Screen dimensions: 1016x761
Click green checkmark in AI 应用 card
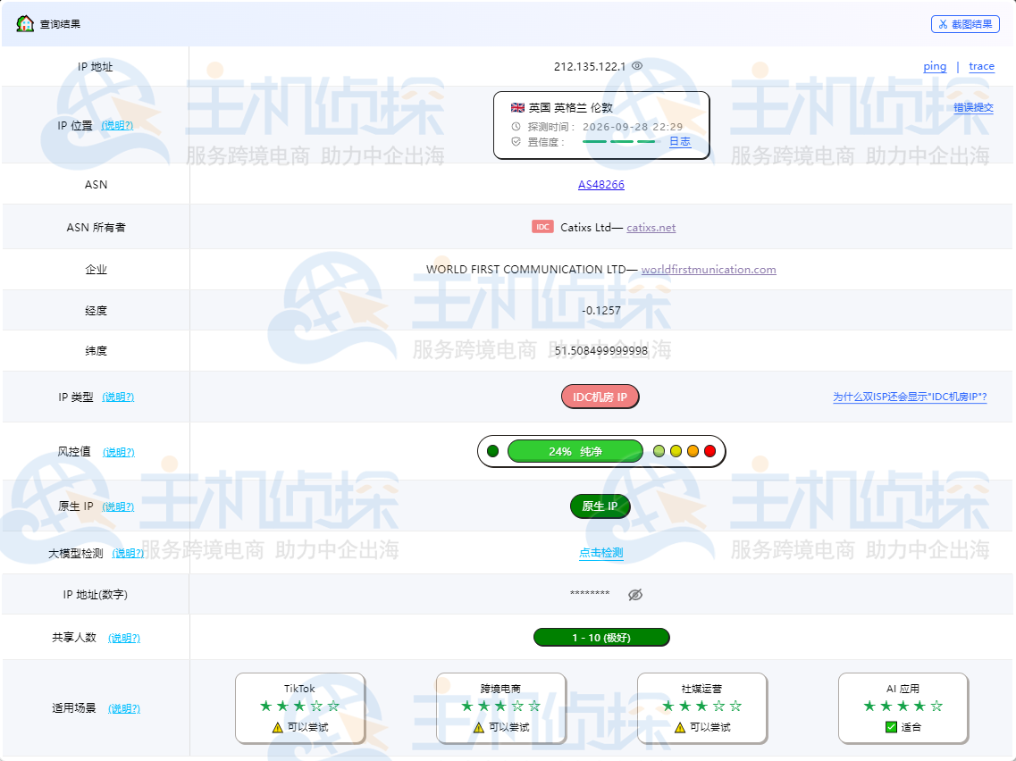[891, 727]
